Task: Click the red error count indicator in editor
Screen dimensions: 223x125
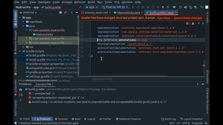Action: coord(188,23)
